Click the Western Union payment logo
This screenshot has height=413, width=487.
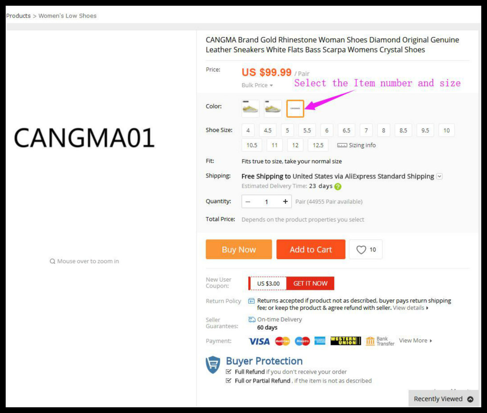click(346, 341)
